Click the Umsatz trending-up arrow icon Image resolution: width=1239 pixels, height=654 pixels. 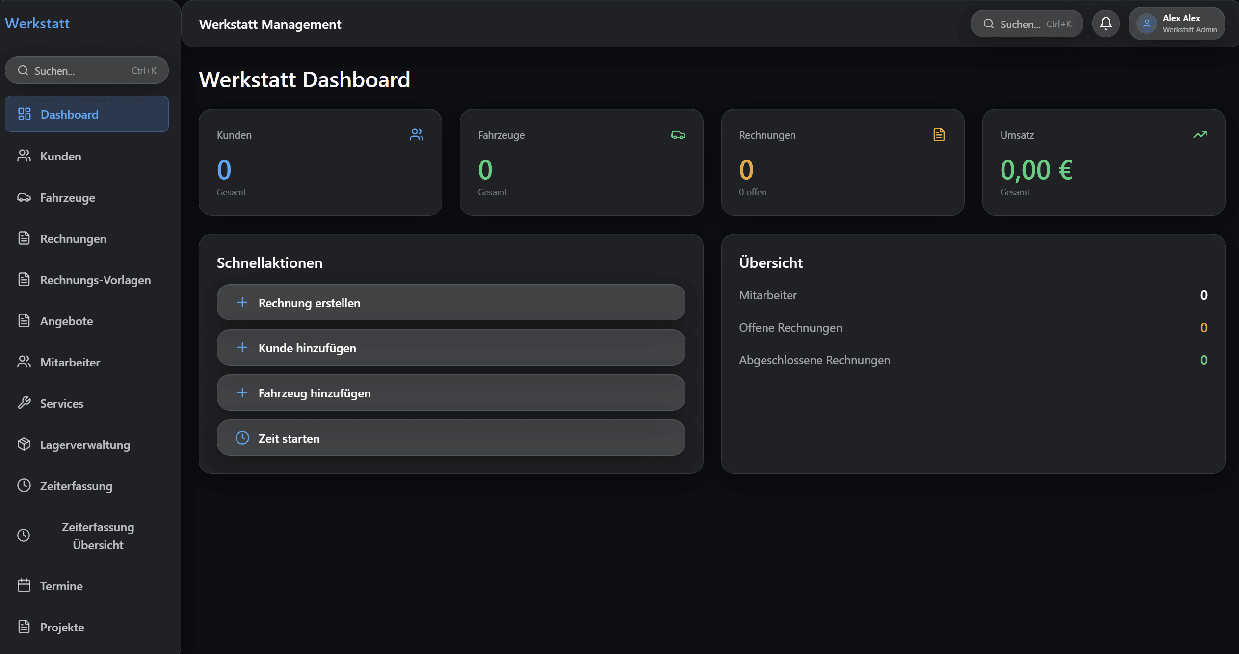coord(1200,134)
